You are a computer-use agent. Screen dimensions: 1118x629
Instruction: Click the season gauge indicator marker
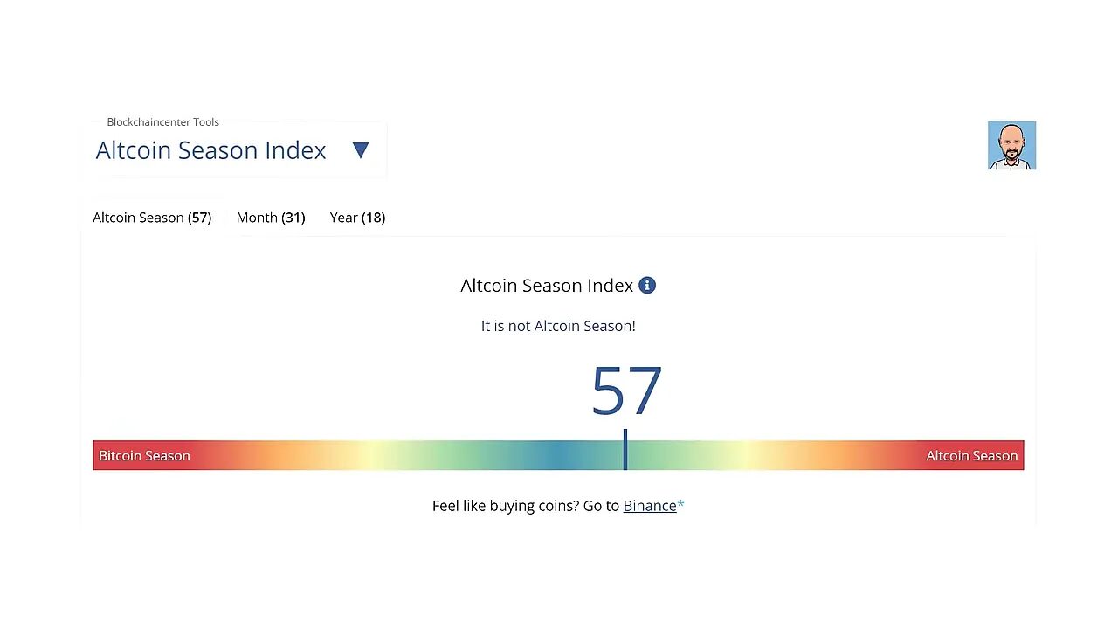(x=625, y=449)
